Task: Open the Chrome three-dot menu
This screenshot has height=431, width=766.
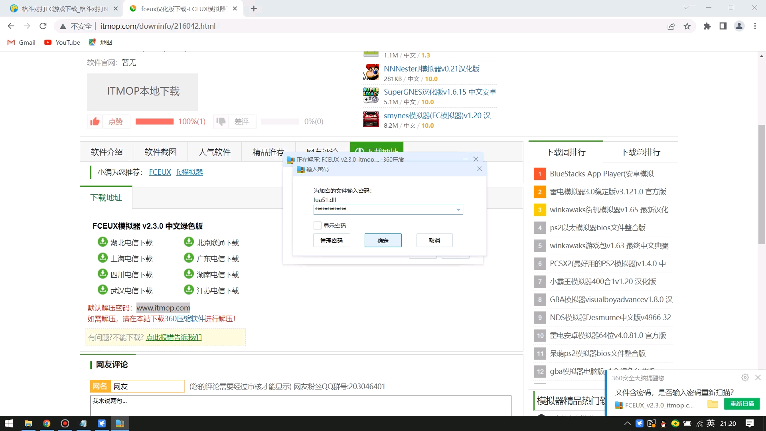Action: point(755,26)
